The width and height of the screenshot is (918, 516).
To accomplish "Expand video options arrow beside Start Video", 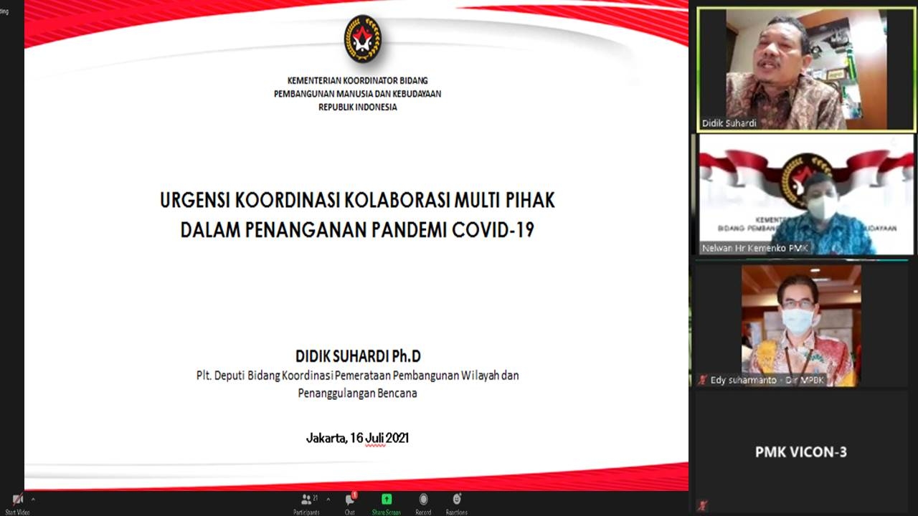I will tap(32, 499).
